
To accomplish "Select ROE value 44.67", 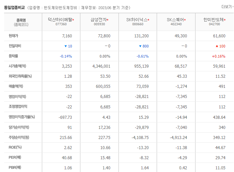I will point(220,148).
